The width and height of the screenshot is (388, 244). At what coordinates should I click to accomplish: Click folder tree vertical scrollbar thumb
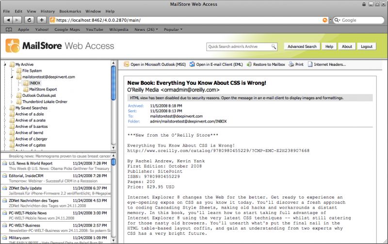(113, 83)
